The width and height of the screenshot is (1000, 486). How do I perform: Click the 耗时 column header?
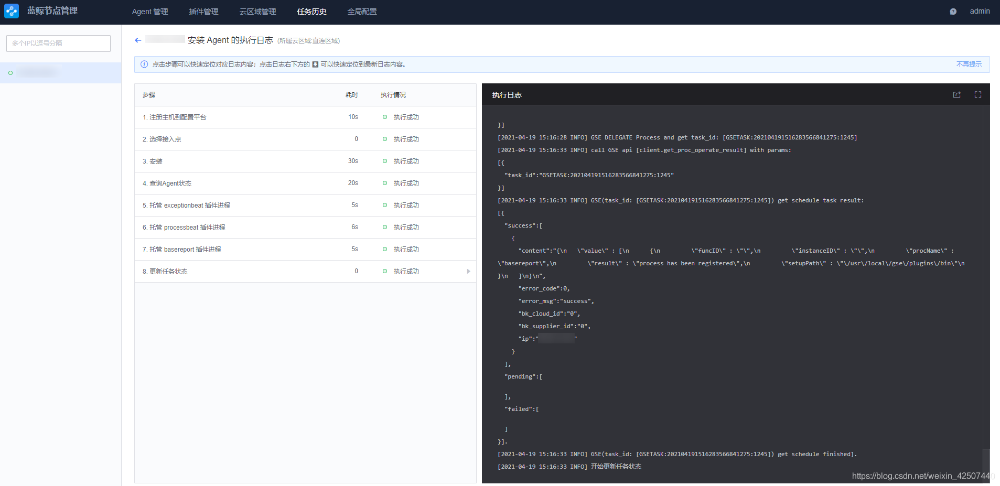click(352, 95)
